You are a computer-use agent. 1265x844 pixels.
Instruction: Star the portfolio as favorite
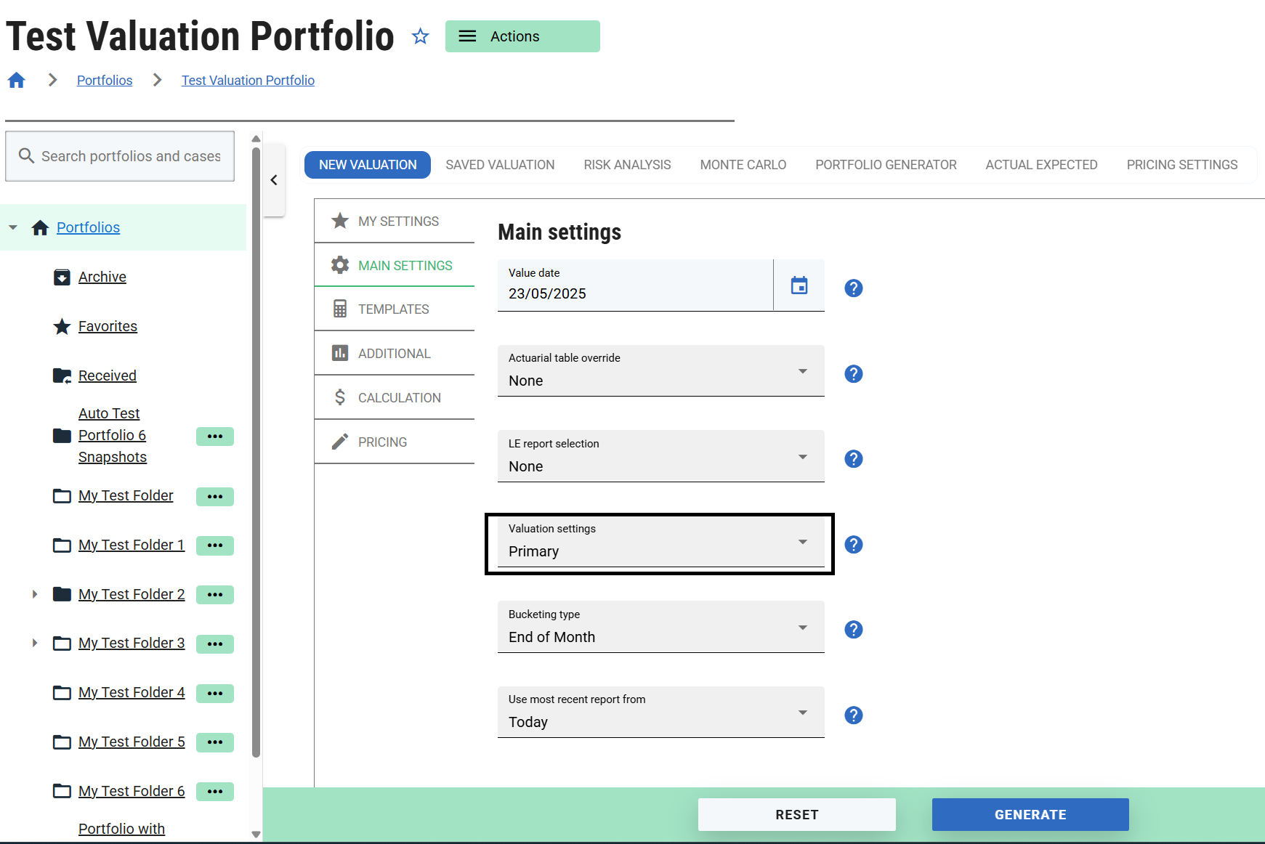point(420,36)
